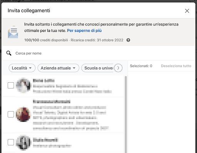Screen dimensions: 197x153
Task: Select the first connection's checkbox
Action: tap(11, 85)
